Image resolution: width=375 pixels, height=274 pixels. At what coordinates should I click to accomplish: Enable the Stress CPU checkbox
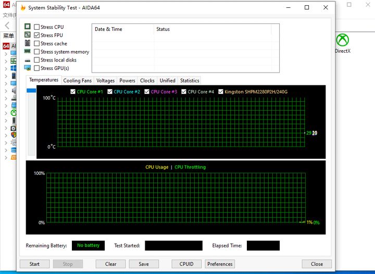[x=37, y=27]
